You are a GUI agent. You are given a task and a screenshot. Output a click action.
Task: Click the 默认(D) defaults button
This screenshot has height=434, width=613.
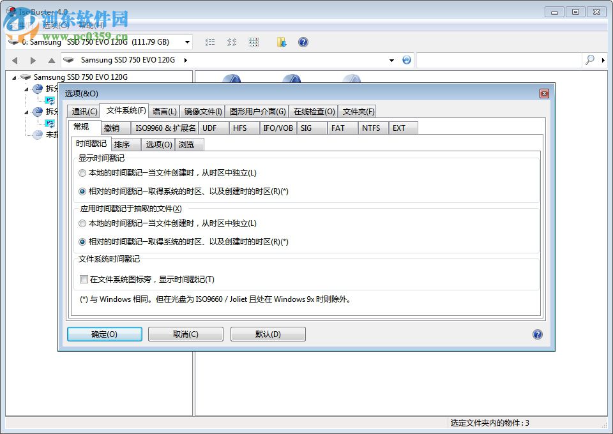point(268,334)
